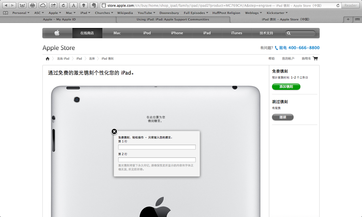362x217 pixels.
Task: Expand the Full Episodes bookmarks folder
Action: tap(196, 13)
